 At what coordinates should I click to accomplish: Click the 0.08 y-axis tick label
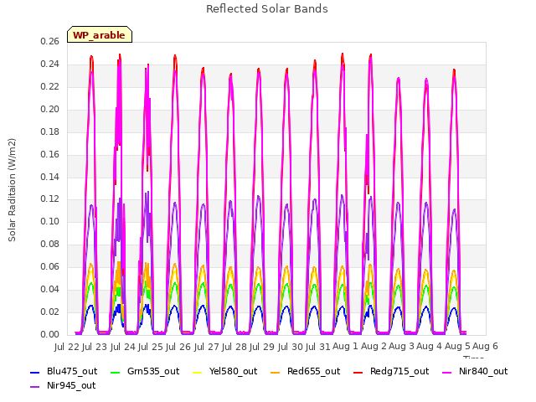(50, 244)
